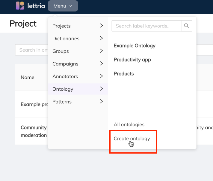Viewport: 213px width, 181px height.
Task: Open the Menu dropdown button
Action: click(x=63, y=6)
